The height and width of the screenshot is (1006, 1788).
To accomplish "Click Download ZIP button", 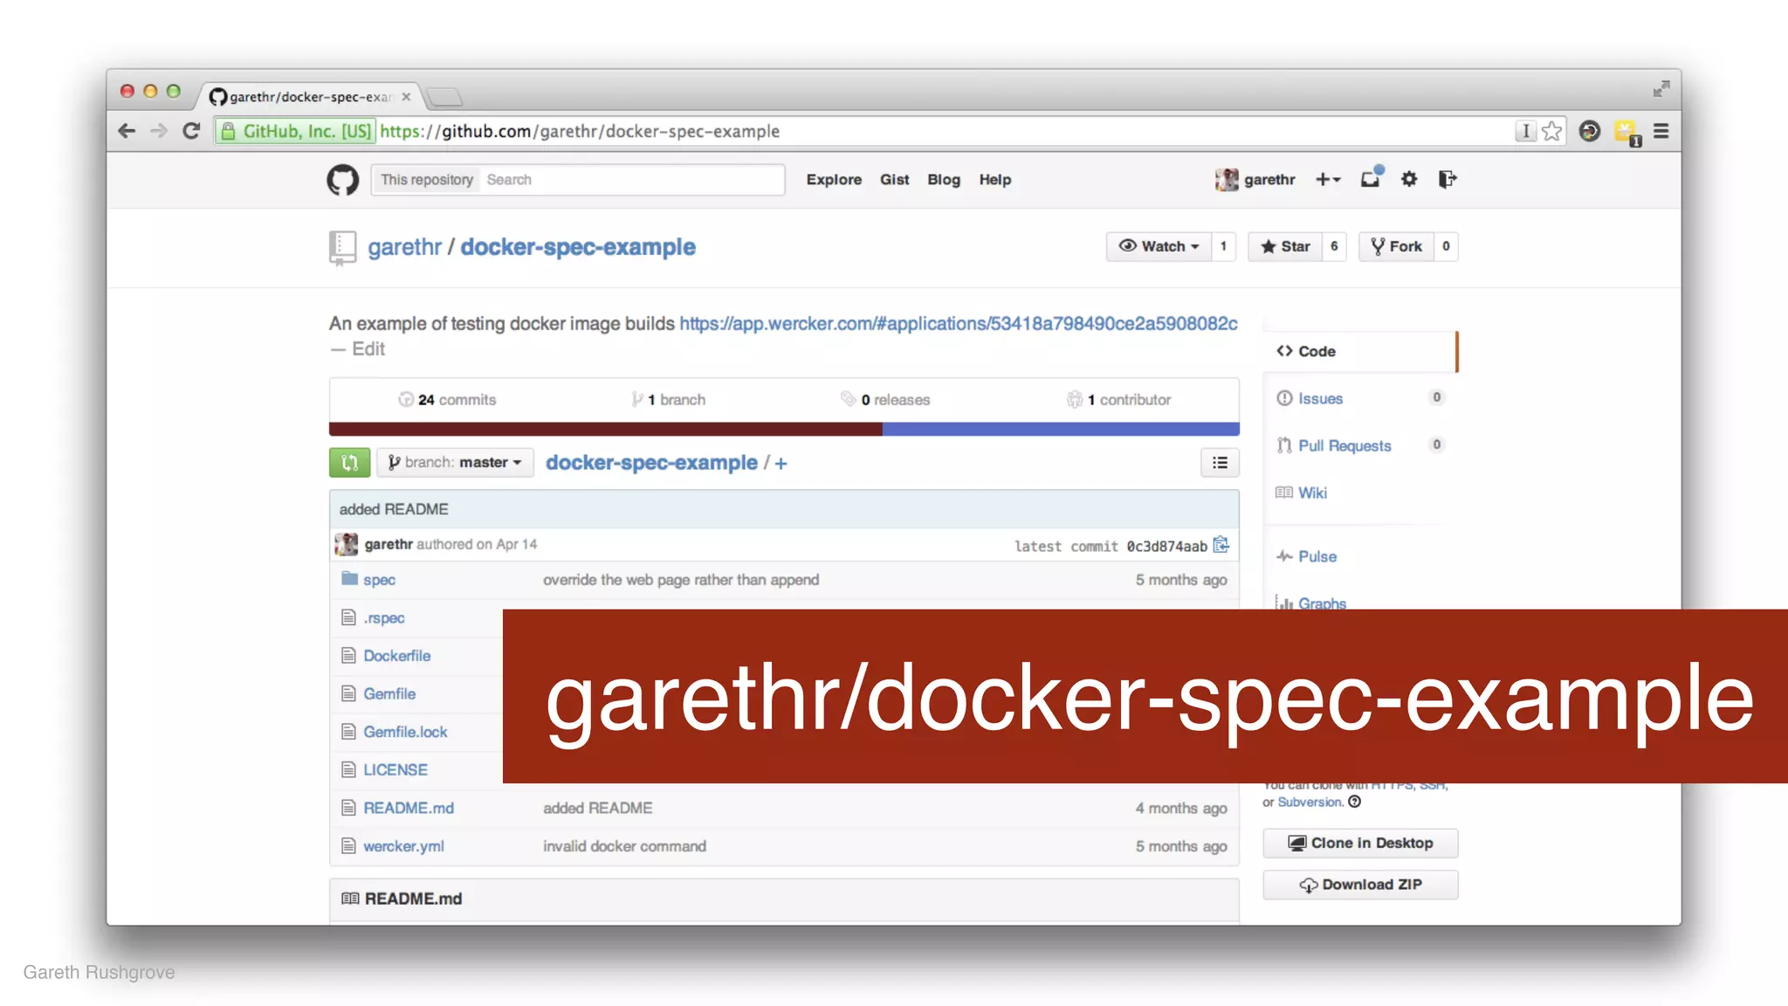I will [1360, 885].
